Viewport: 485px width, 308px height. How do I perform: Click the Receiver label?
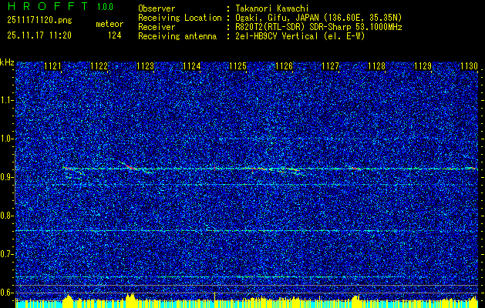coord(157,27)
